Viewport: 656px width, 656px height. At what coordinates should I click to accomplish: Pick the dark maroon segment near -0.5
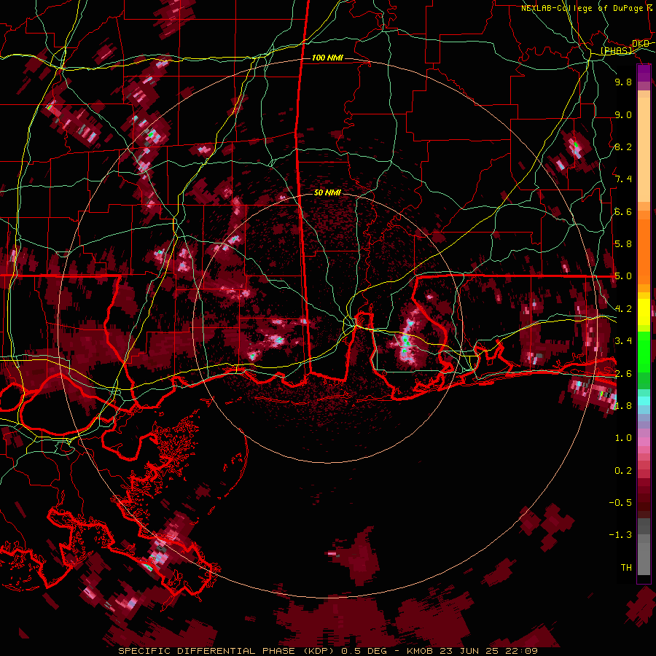pos(644,503)
